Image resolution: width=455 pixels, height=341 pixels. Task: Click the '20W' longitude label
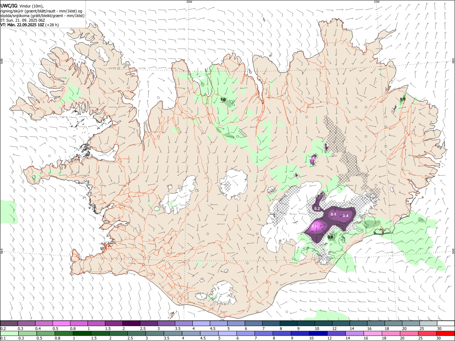(189, 2)
